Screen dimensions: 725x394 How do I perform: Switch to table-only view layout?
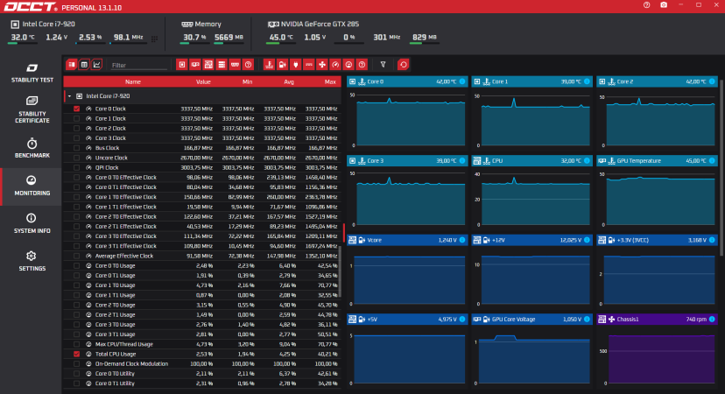tap(84, 65)
